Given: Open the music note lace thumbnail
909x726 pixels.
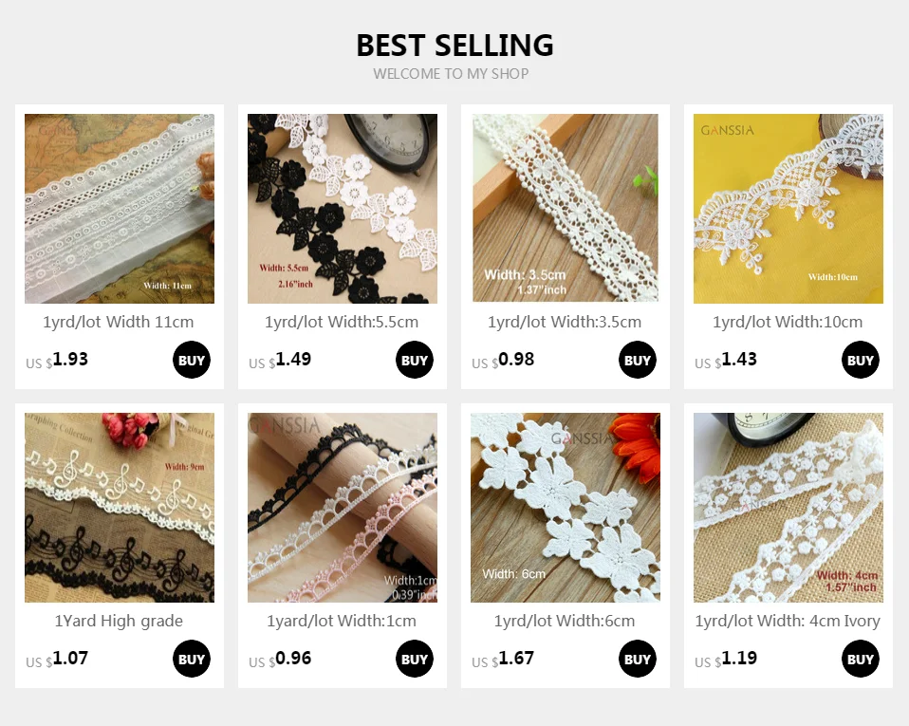Looking at the screenshot, I should coord(120,508).
